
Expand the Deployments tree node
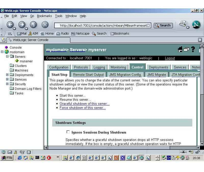(x=7, y=75)
